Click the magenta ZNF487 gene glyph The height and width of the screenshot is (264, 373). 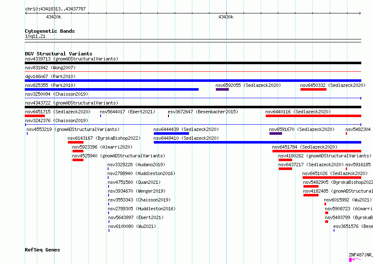coord(355,259)
